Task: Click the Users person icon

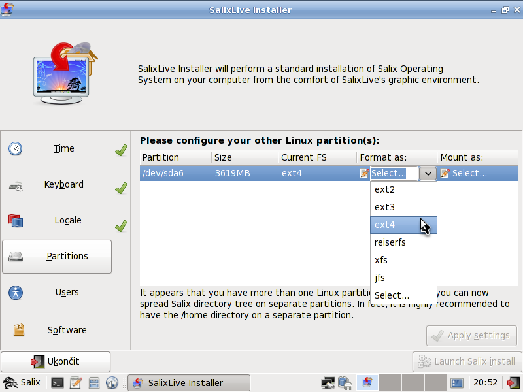Action: [16, 293]
